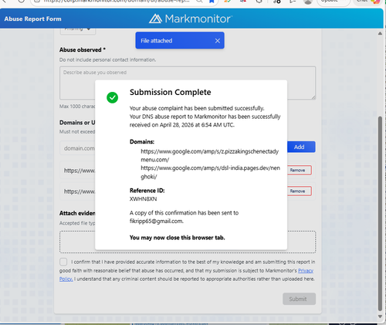The image size is (386, 325).
Task: Click the File attached notification text
Action: 157,41
